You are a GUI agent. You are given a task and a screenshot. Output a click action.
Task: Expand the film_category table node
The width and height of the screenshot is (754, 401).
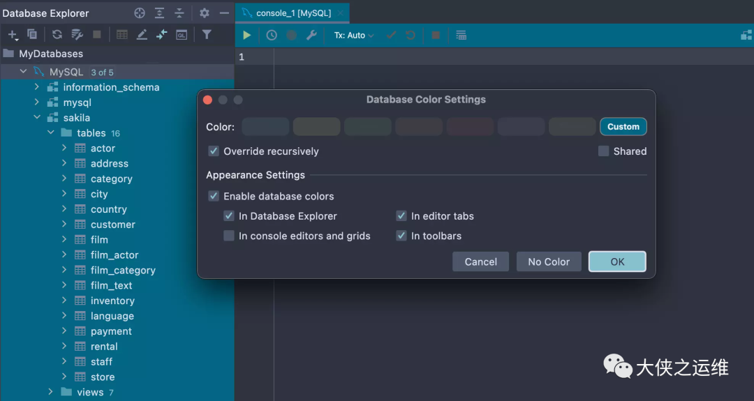pos(64,270)
